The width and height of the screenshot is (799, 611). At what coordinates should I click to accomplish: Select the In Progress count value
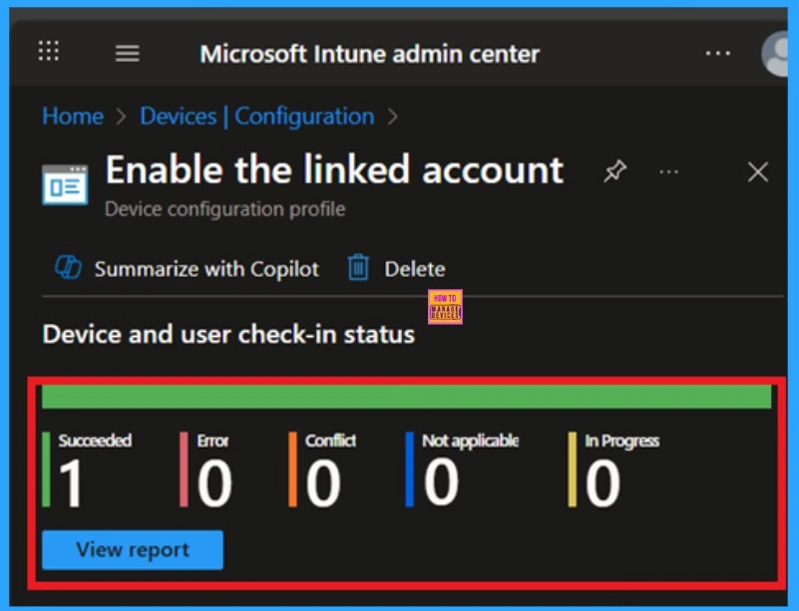(602, 482)
